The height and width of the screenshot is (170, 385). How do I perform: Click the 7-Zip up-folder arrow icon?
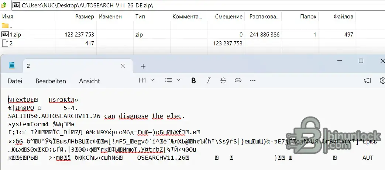click(x=4, y=5)
